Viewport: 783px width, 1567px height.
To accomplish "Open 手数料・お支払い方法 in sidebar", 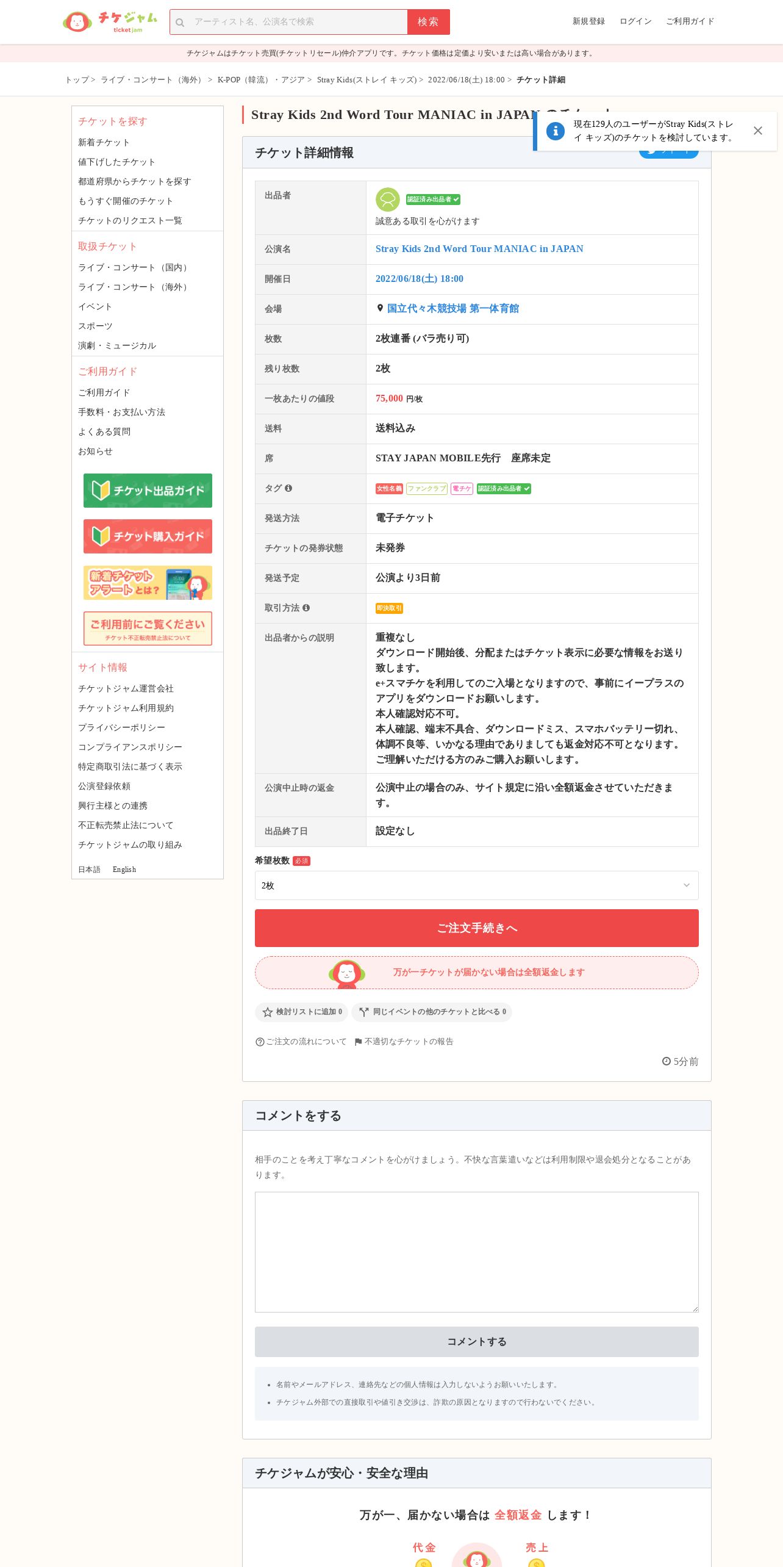I will (x=121, y=412).
